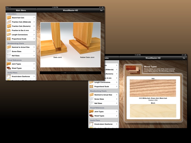Click Birch wood grain sample image

[x=153, y=111]
